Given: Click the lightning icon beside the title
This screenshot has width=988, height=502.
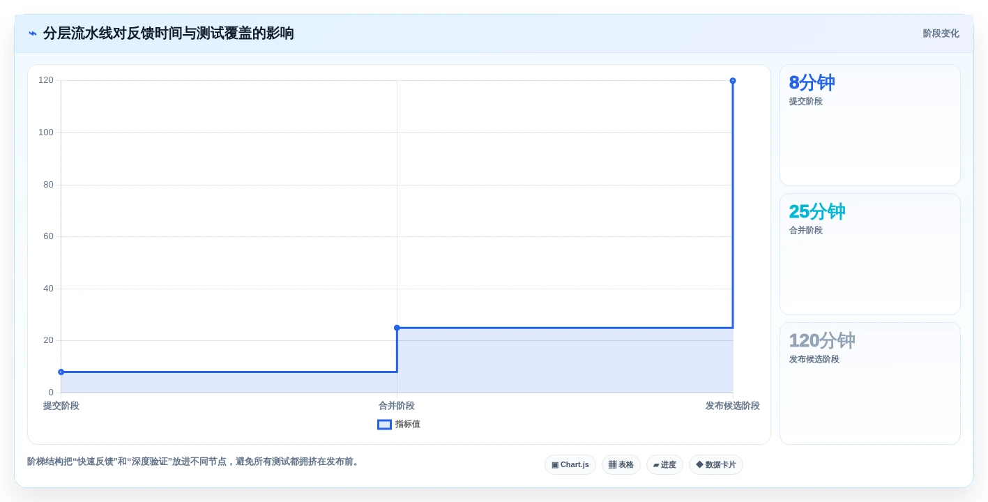Looking at the screenshot, I should (x=33, y=33).
